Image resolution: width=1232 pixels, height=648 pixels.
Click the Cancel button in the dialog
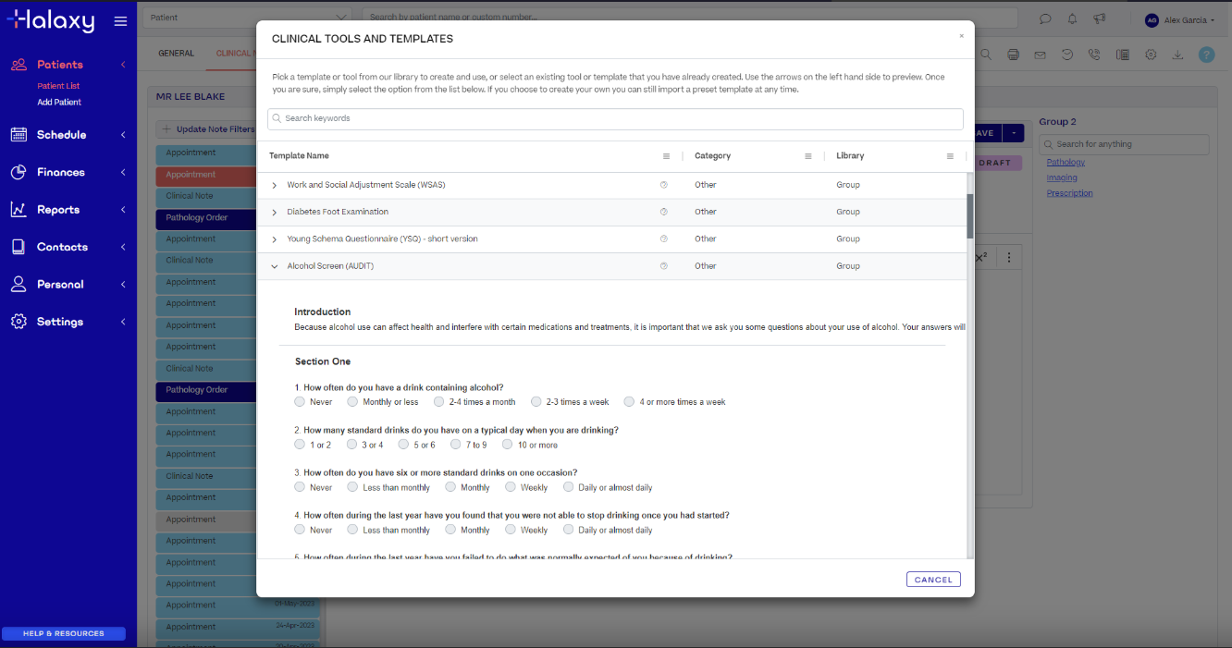(932, 580)
